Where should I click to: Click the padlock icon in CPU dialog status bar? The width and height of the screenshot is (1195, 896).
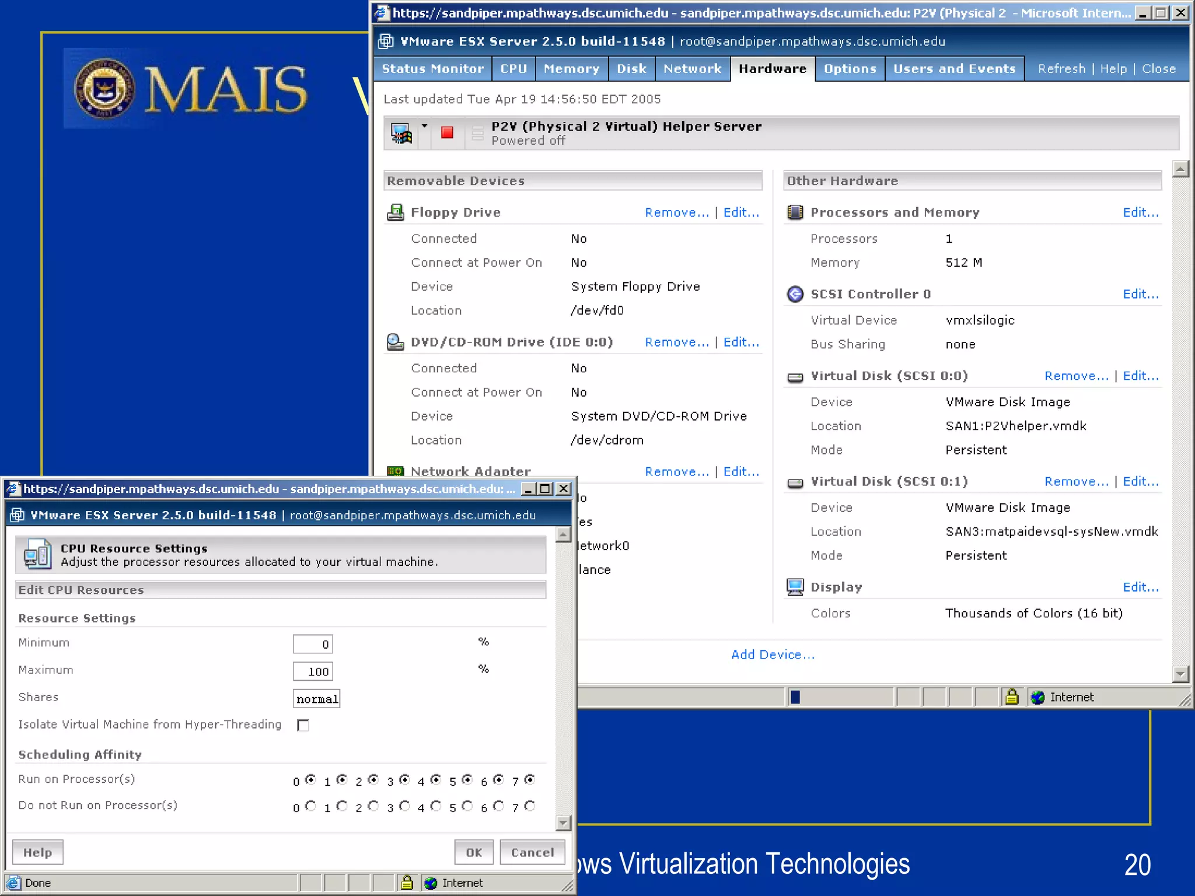[407, 883]
